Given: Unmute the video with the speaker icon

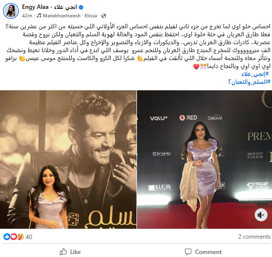Looking at the screenshot, I should [x=261, y=215].
